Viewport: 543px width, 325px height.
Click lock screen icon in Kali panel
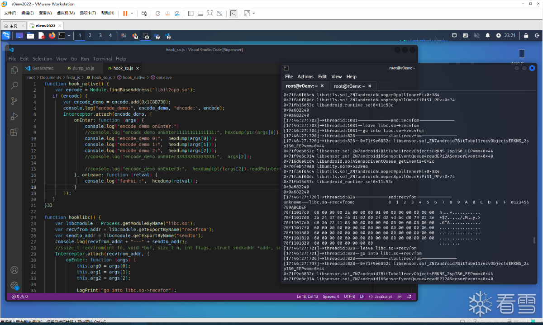point(526,35)
